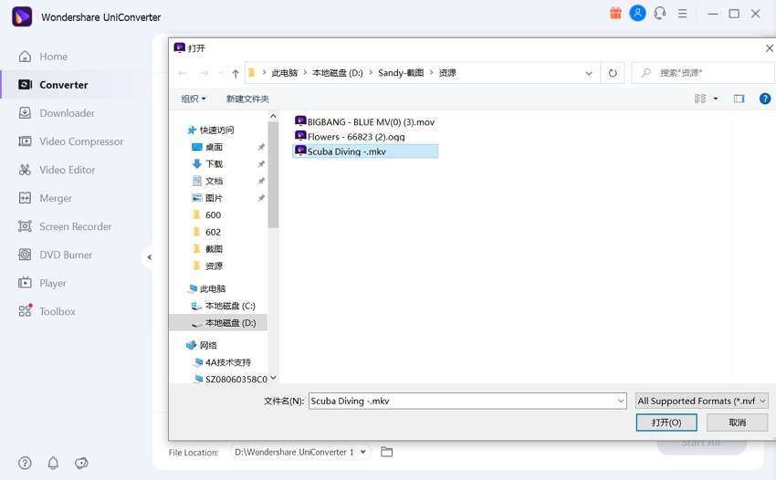776x480 pixels.
Task: Click the headset support icon
Action: click(x=660, y=14)
